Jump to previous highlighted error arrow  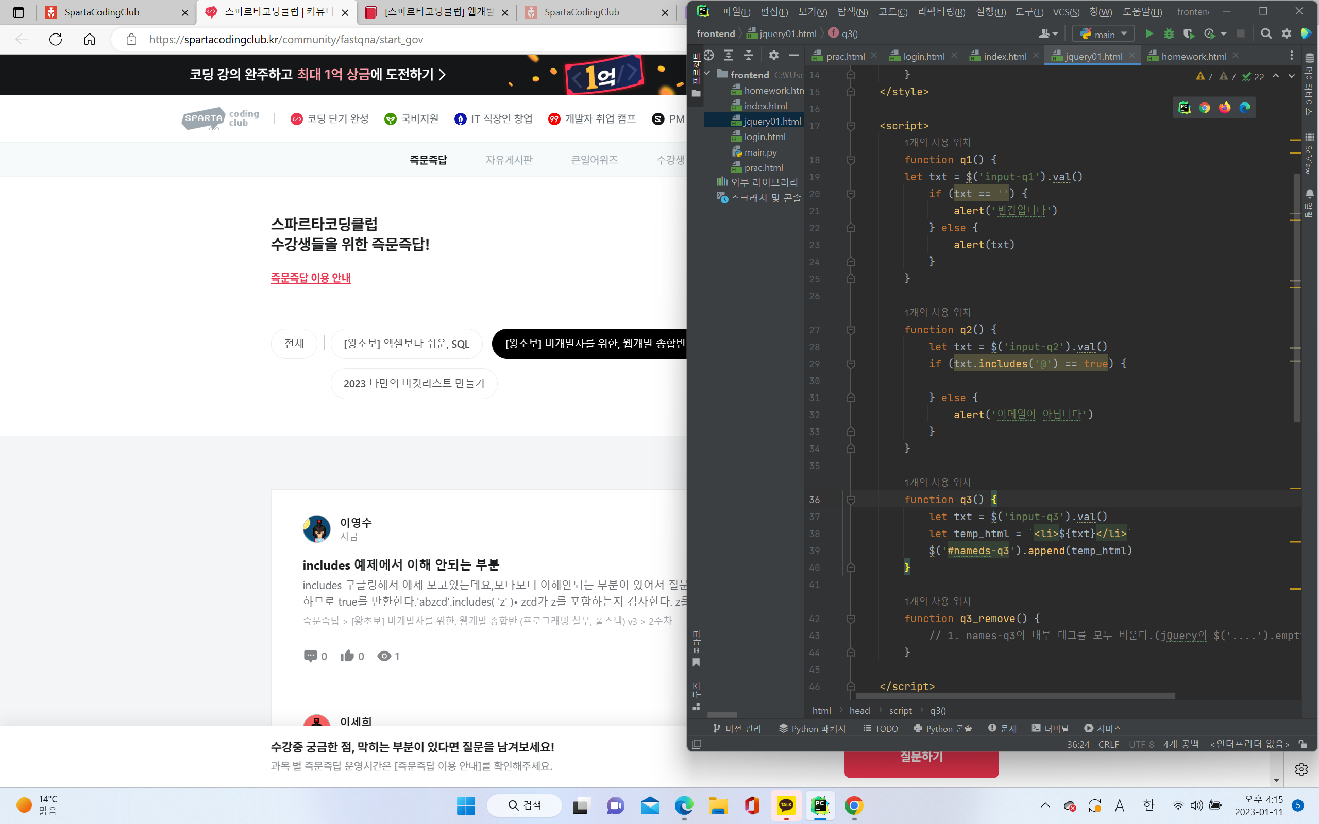(x=1275, y=76)
